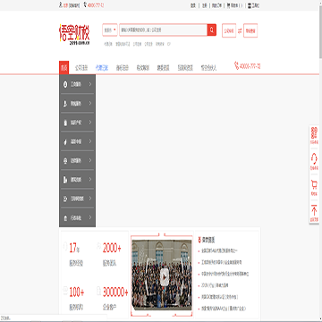Open the 公司注册 navigation tab

click(x=81, y=68)
